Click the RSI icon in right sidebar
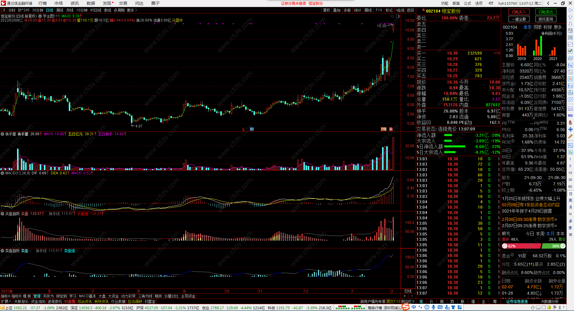This screenshot has width=574, height=311. pyautogui.click(x=570, y=116)
